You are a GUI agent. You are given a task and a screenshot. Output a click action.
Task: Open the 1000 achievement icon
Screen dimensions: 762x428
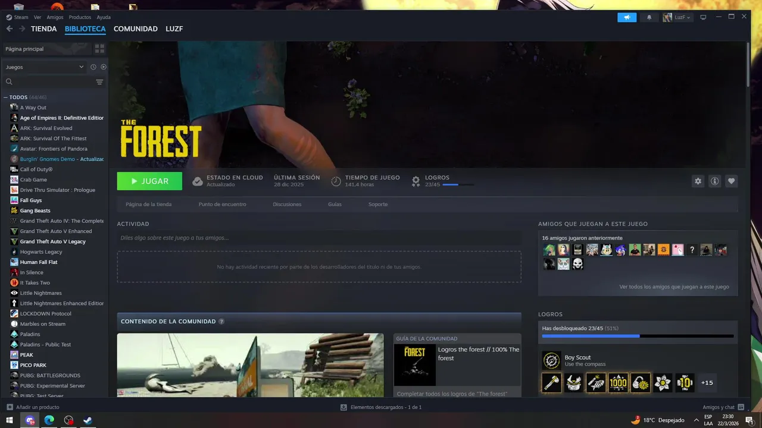click(x=618, y=383)
